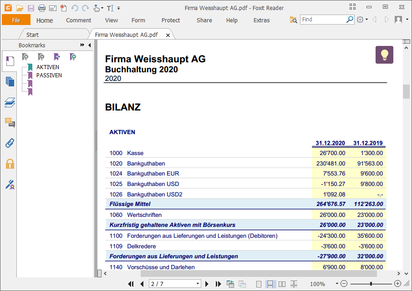The height and width of the screenshot is (291, 412).
Task: Open the Share ribbon tab
Action: tap(204, 20)
